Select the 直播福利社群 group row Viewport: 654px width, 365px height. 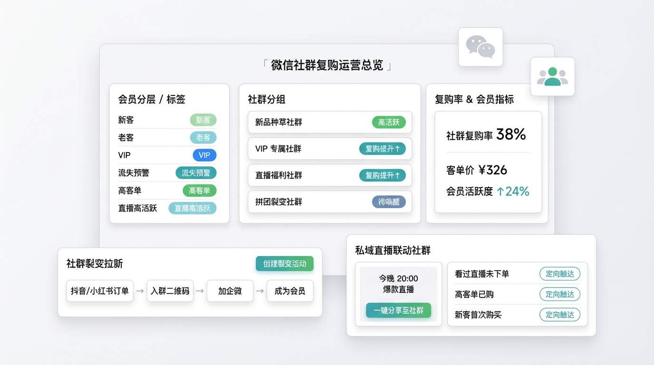(x=329, y=175)
